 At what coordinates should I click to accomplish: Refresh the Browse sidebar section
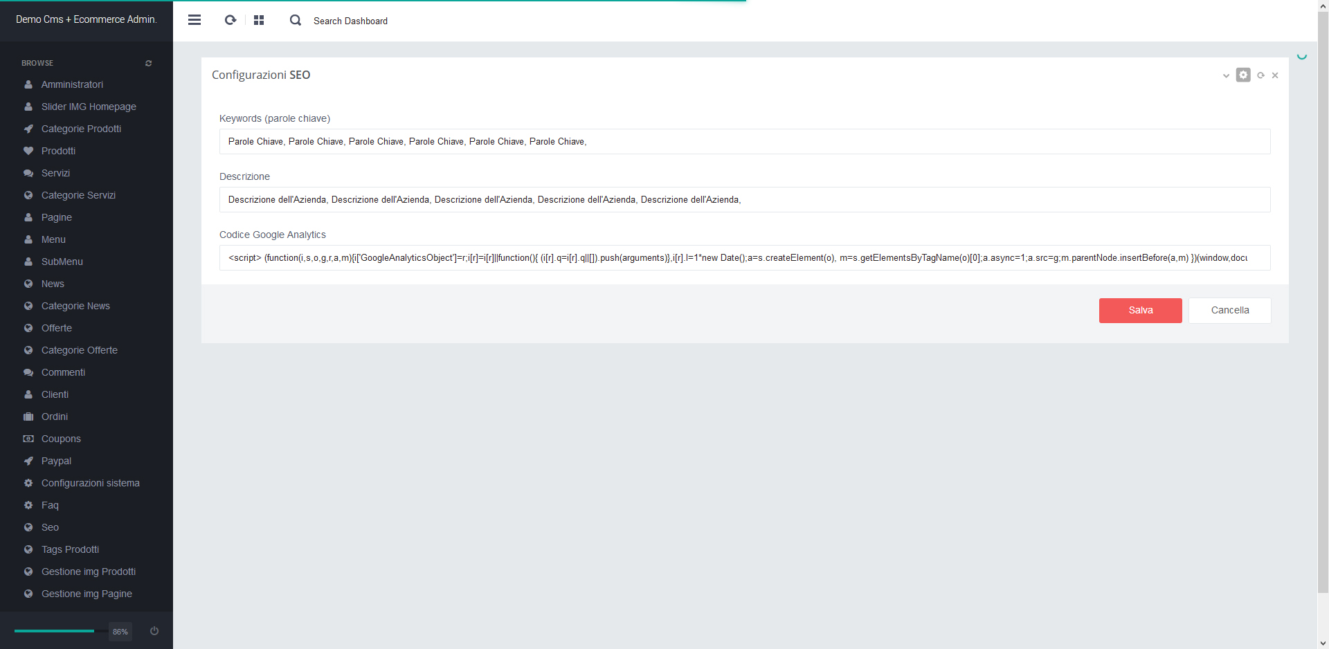[148, 63]
